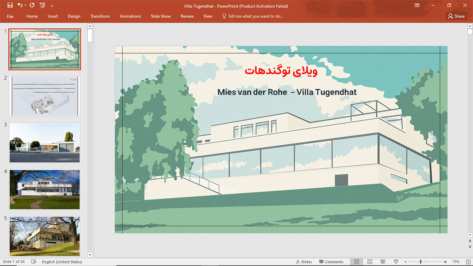Screen dimensions: 473x266
Task: Start presentation from beginning icon
Action: pos(42,5)
